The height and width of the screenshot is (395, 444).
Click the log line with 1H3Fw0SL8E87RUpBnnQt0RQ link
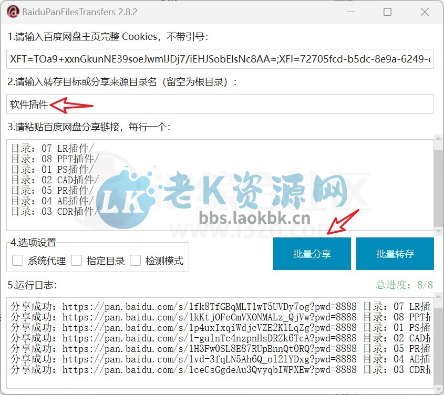(x=220, y=348)
